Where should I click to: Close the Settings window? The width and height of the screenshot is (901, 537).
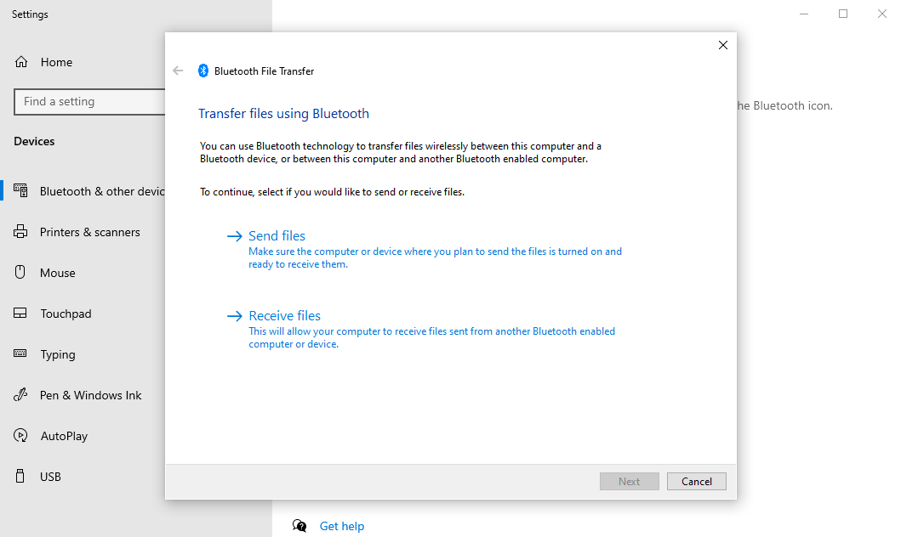click(882, 14)
